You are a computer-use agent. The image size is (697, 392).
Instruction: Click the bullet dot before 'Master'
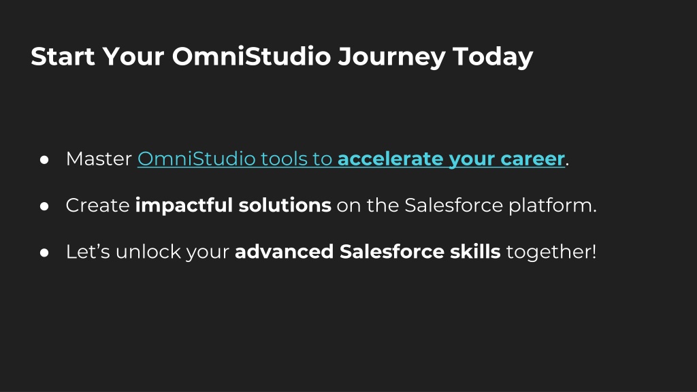pos(44,160)
